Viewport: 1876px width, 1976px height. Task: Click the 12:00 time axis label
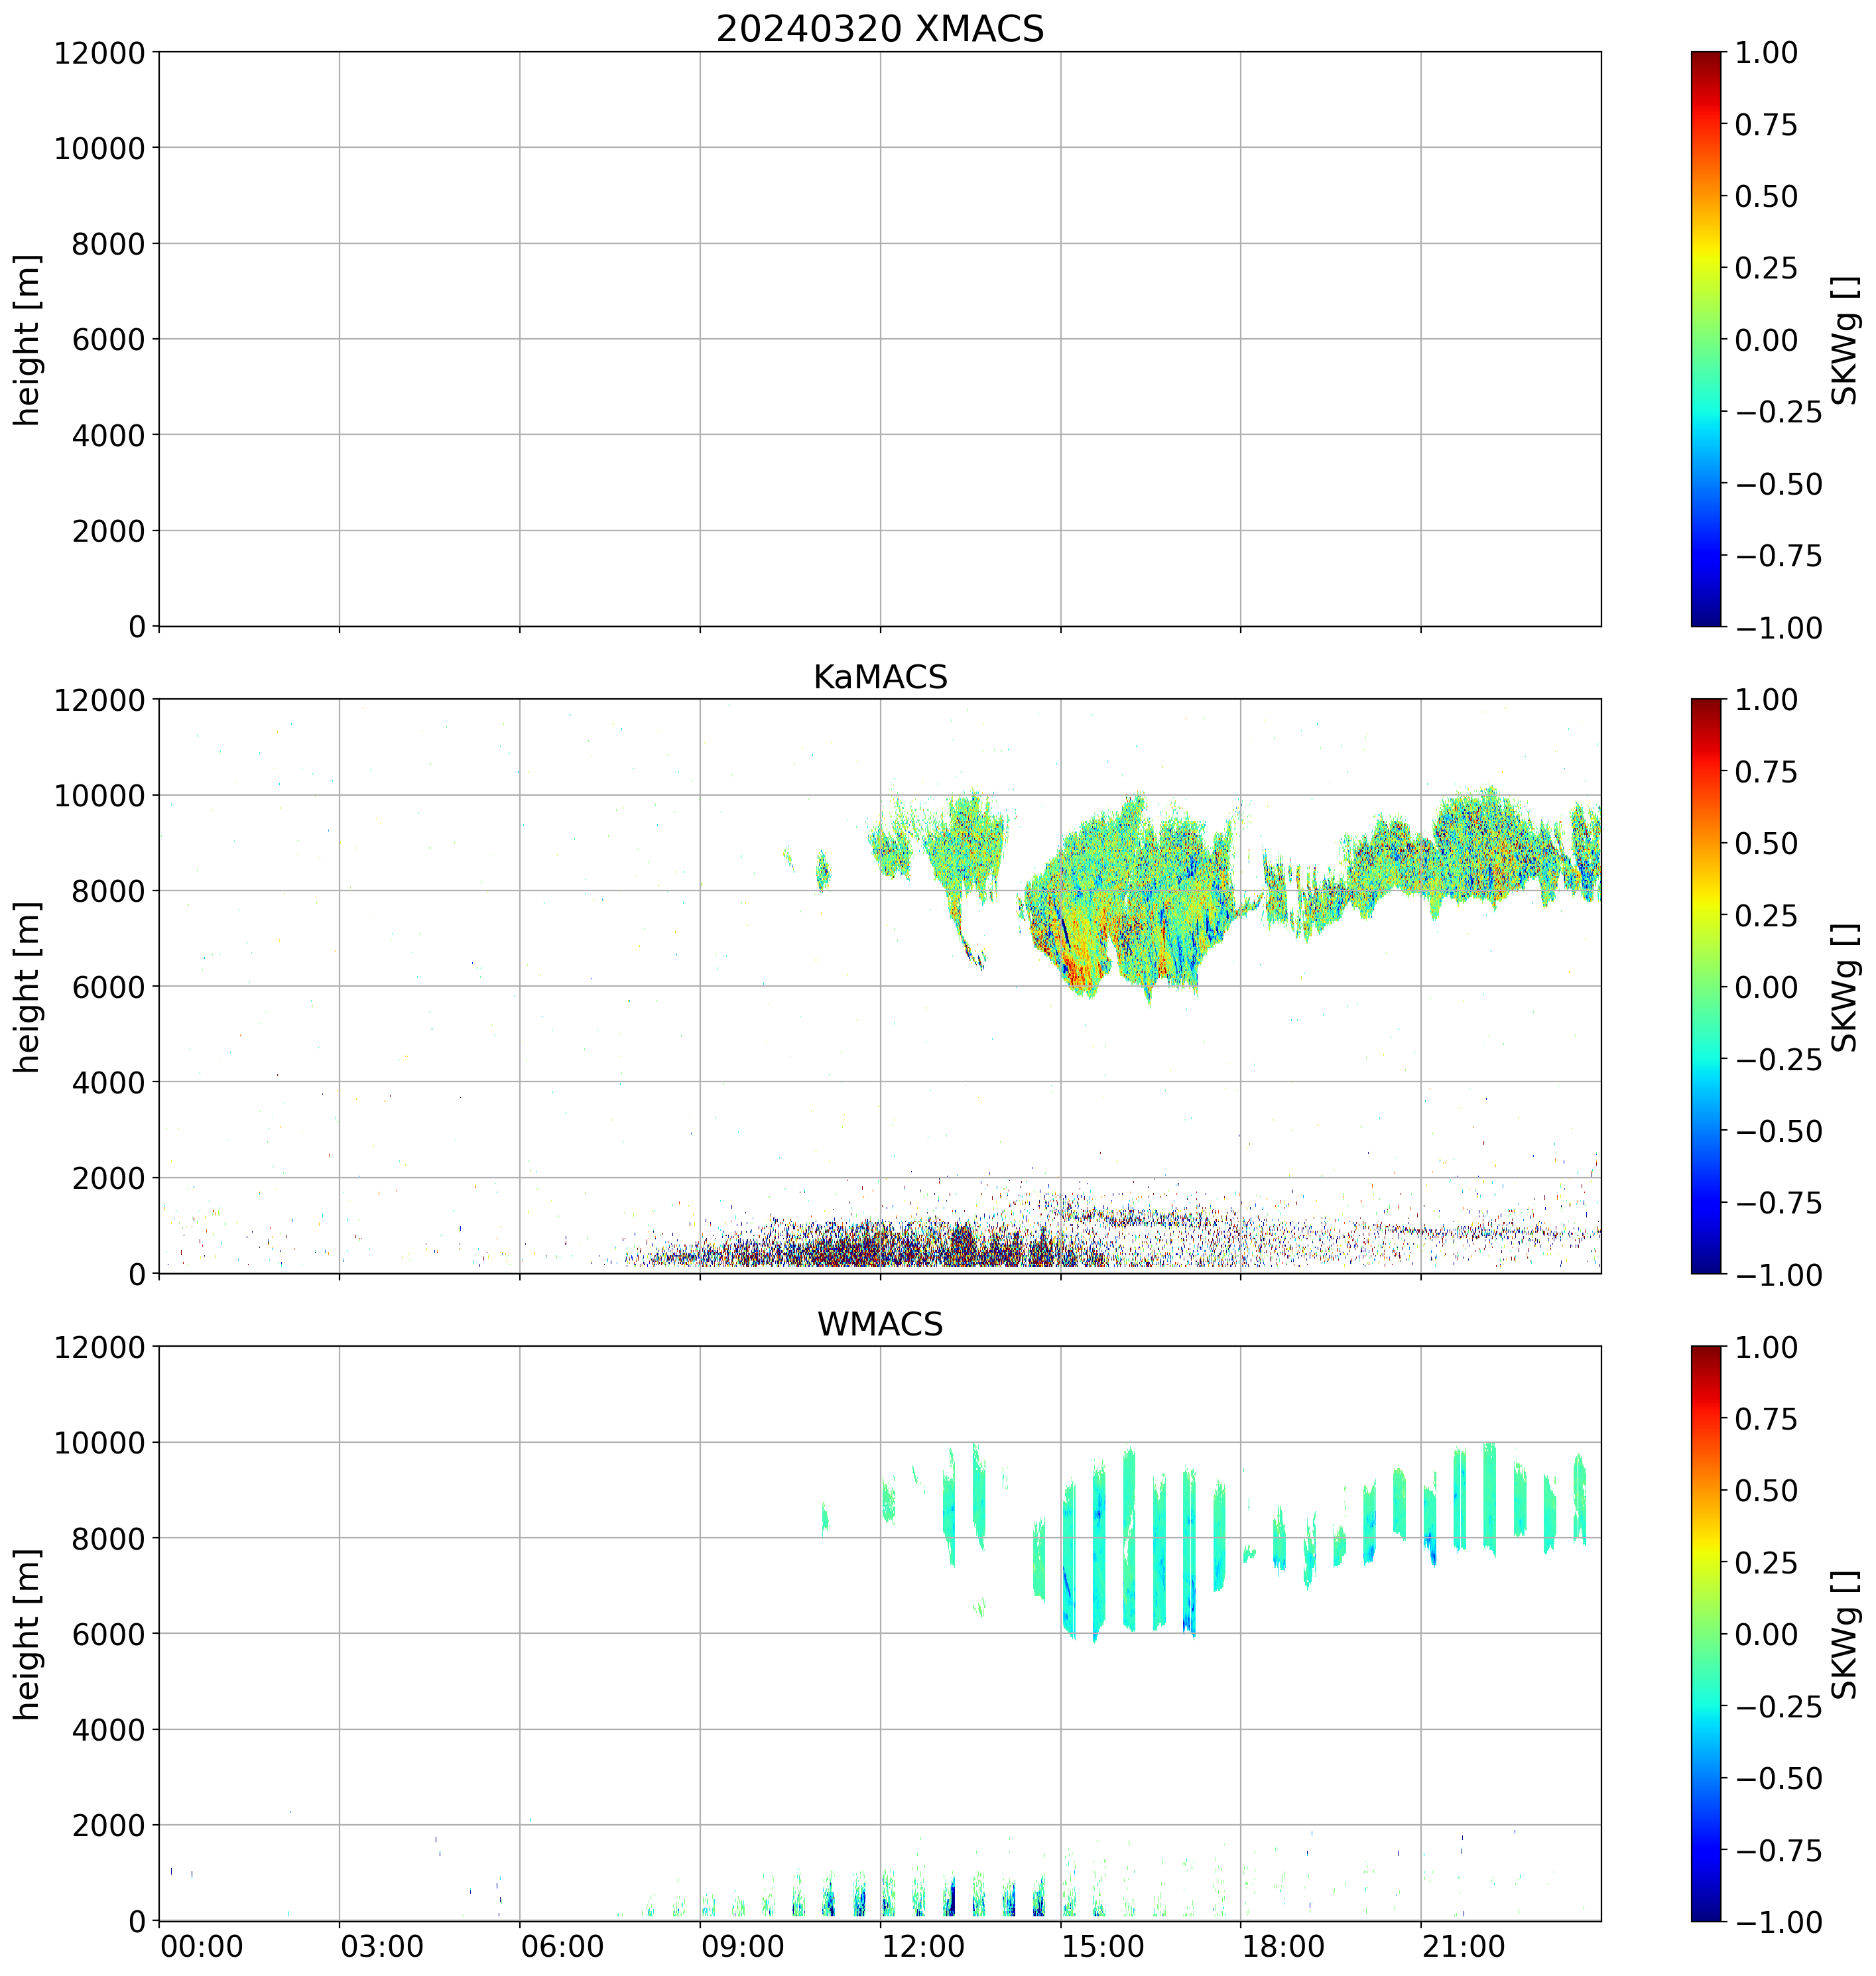coord(924,1947)
